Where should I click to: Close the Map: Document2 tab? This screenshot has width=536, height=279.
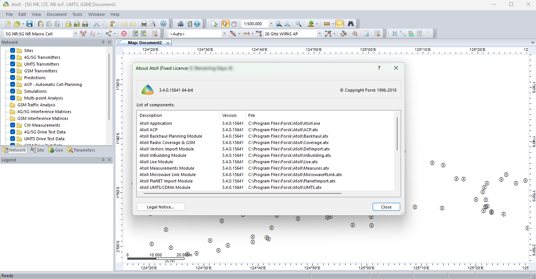pos(168,43)
